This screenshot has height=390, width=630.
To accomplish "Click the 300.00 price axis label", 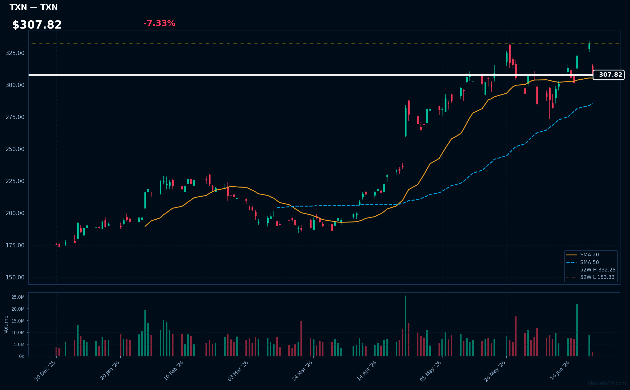I will pyautogui.click(x=15, y=85).
